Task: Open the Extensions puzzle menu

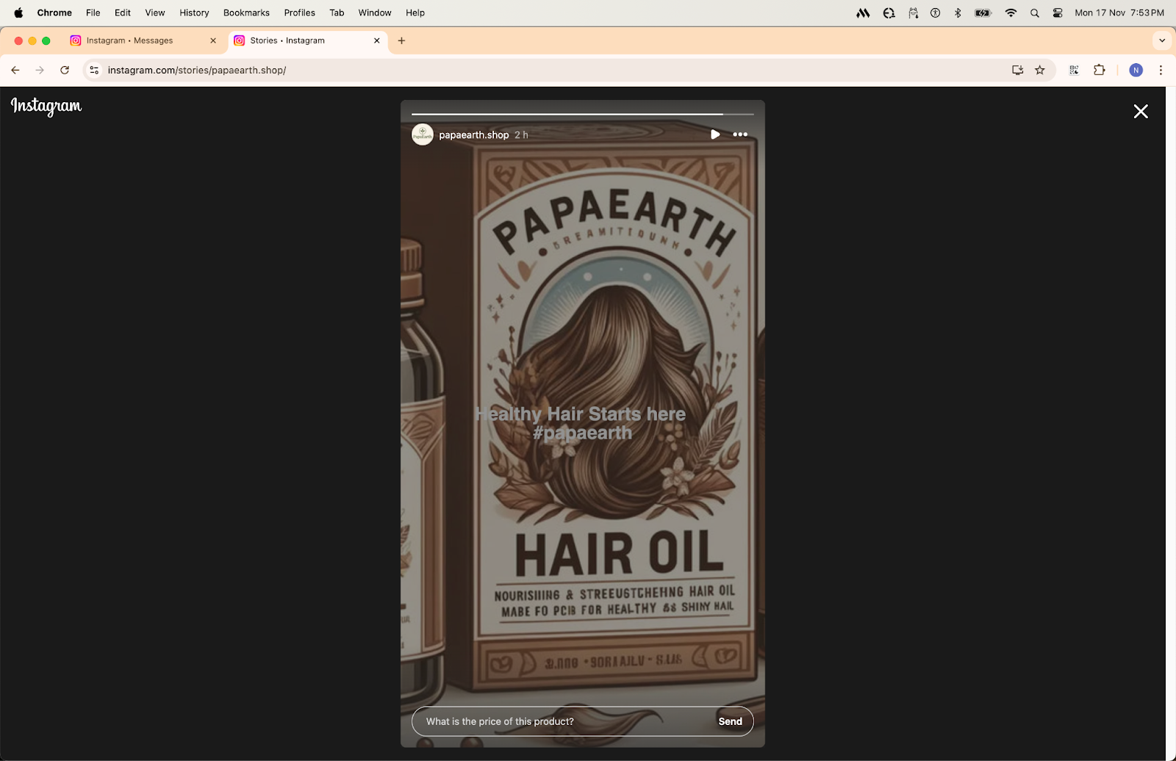Action: click(1100, 70)
